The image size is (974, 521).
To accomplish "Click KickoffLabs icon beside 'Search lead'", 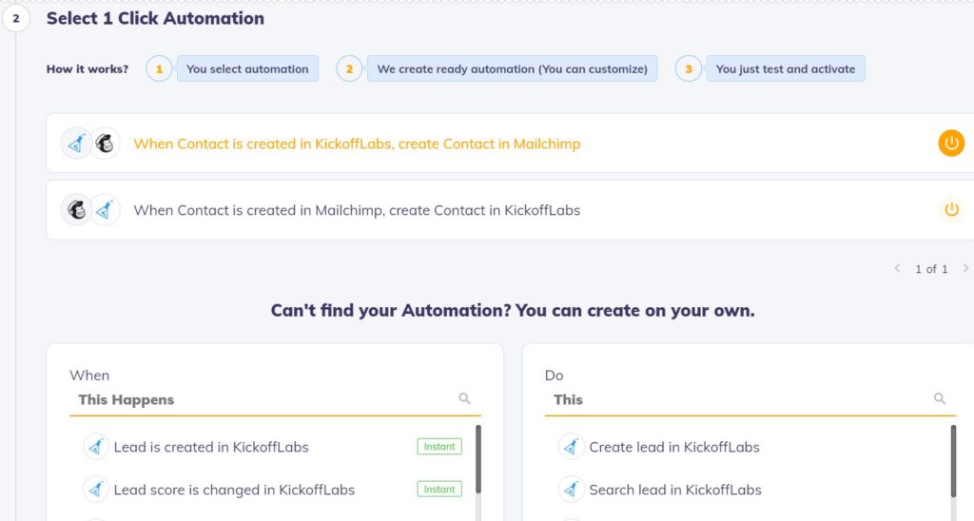I will click(x=571, y=490).
